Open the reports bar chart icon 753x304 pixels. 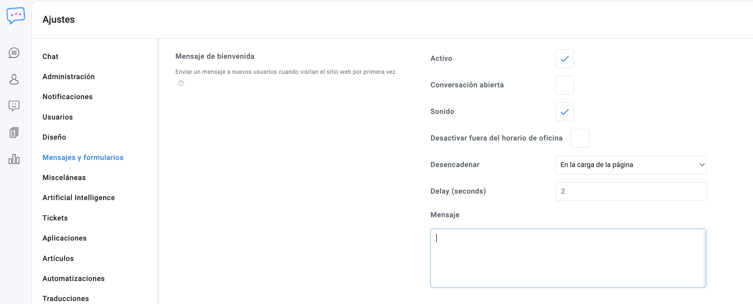(14, 159)
